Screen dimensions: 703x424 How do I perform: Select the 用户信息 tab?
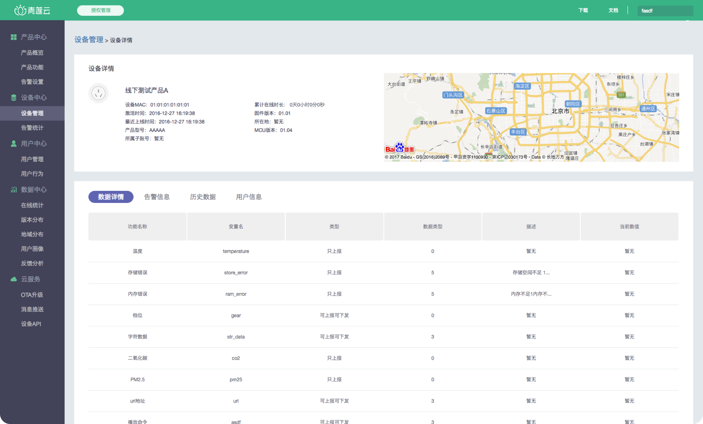coord(249,197)
